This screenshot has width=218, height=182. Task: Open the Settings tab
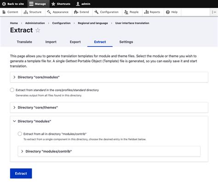pos(126,42)
